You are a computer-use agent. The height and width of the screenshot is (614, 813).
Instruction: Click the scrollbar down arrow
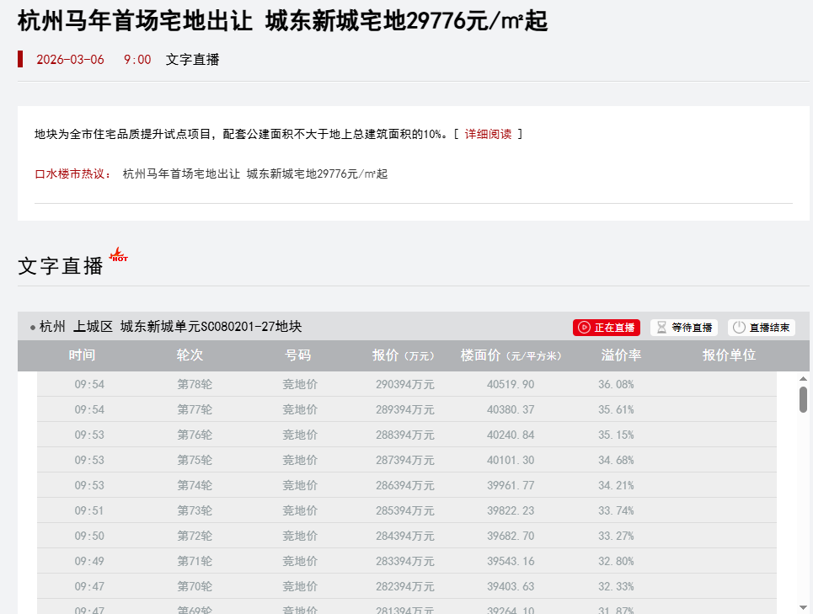(803, 606)
